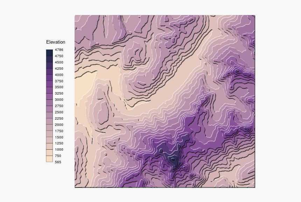This screenshot has width=301, height=202.
Task: Click the 750 legend value
Action: [x=58, y=156]
